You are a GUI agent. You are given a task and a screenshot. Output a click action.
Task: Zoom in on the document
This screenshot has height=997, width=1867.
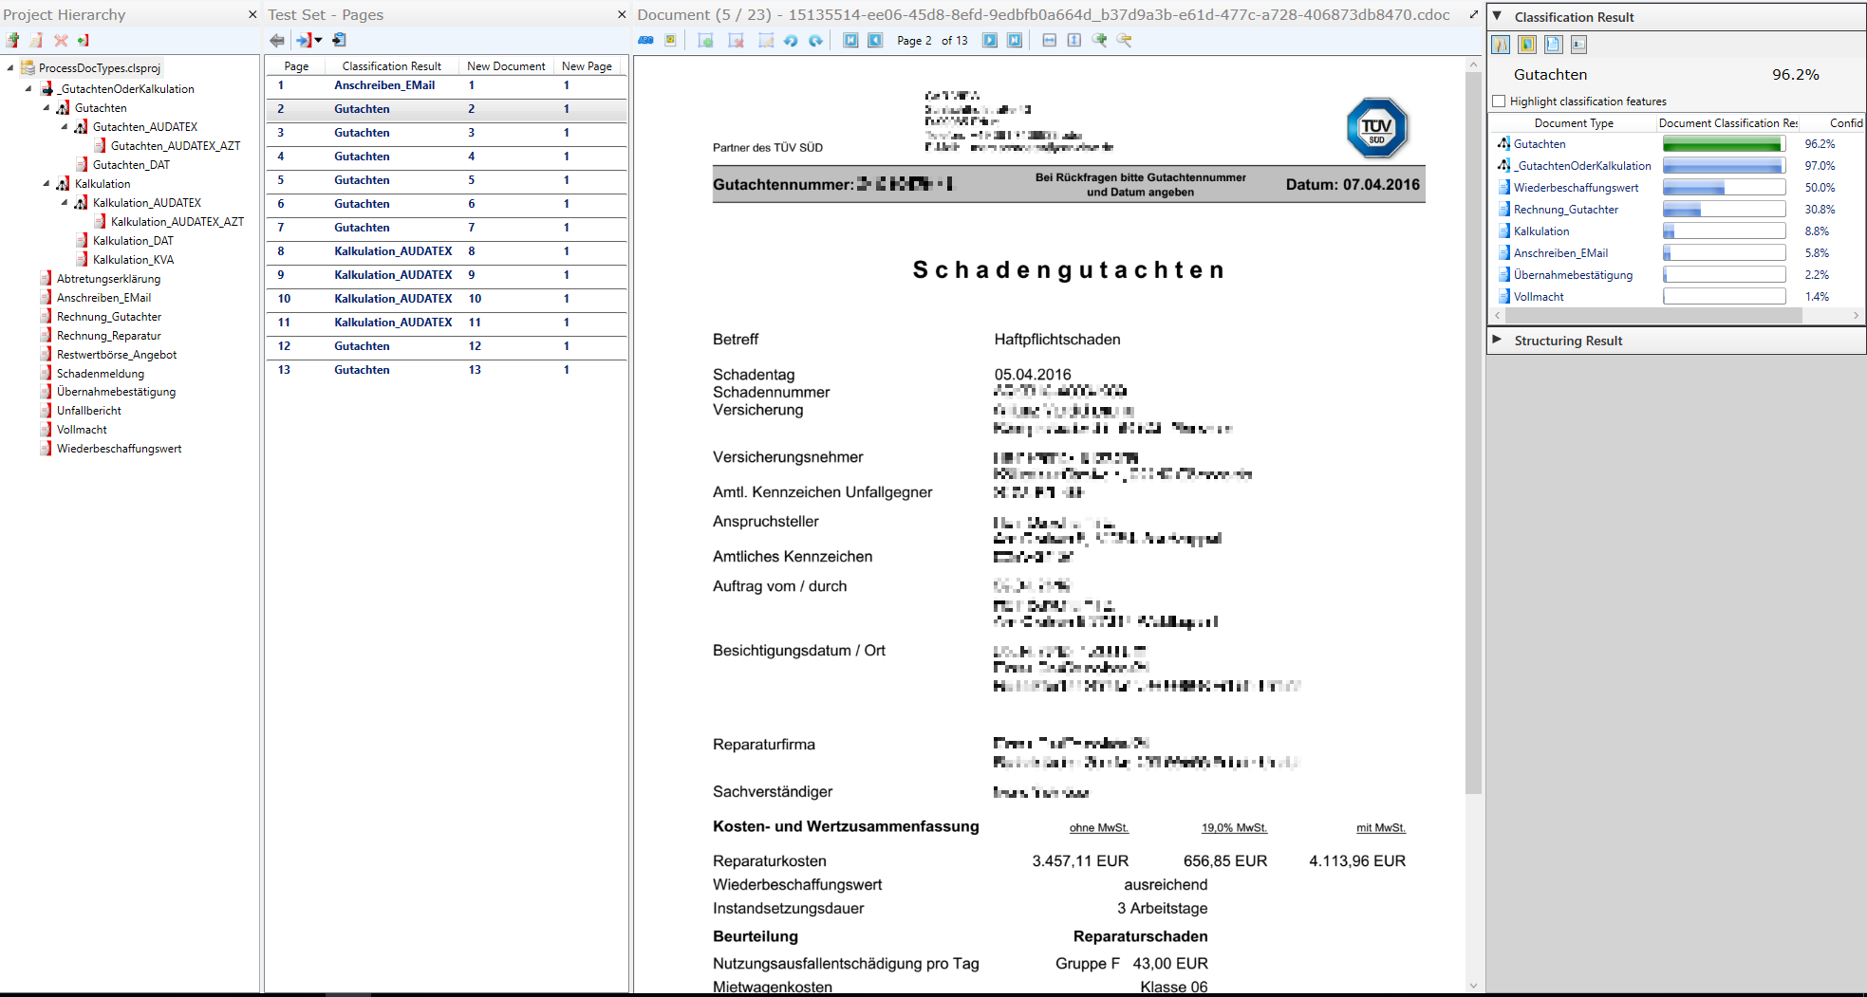tap(1099, 40)
